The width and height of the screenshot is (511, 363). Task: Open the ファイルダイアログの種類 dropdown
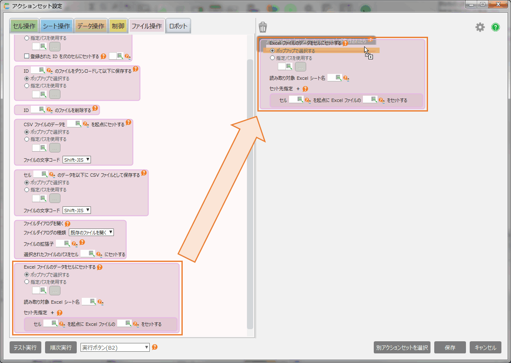tap(91, 232)
